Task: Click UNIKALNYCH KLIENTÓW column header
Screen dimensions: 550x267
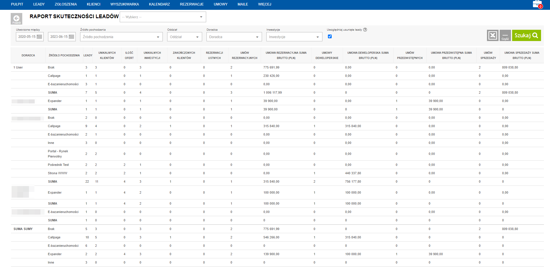Action: click(x=107, y=55)
